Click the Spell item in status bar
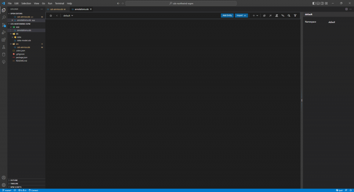354x192 pixels. click(x=339, y=190)
